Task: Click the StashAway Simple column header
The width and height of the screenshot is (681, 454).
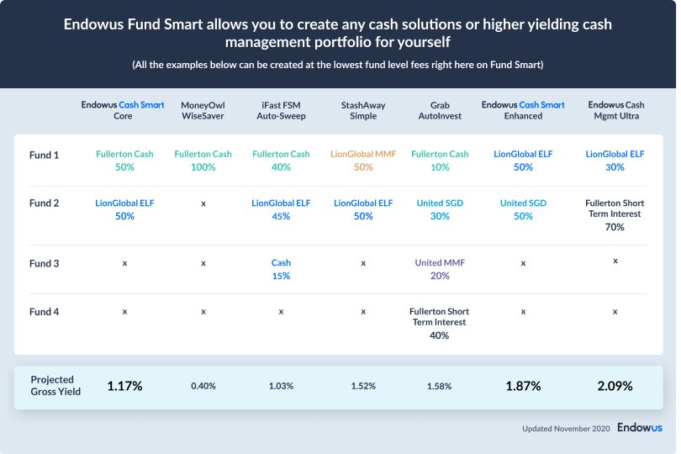Action: coord(363,110)
